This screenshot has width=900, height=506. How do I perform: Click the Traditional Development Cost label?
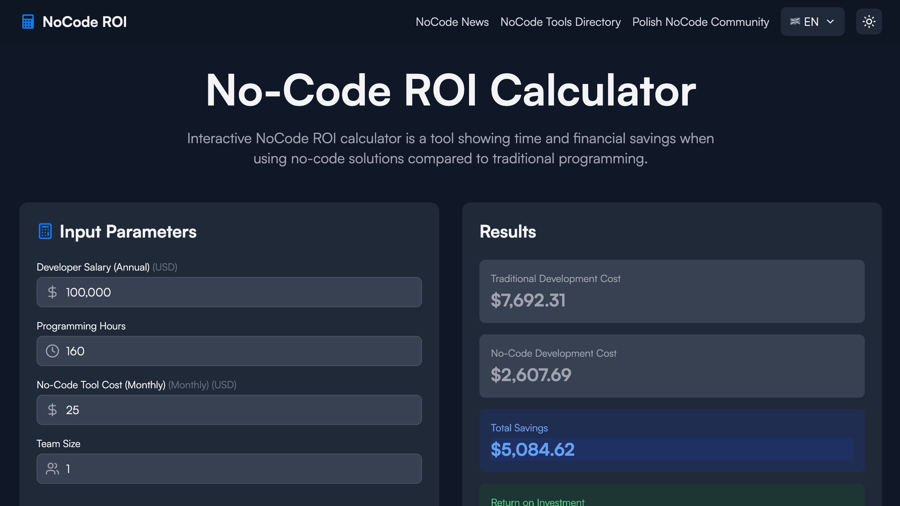click(x=556, y=279)
